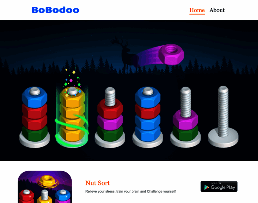
Task: Click the green nut on the fifth bolt
Action: (185, 134)
